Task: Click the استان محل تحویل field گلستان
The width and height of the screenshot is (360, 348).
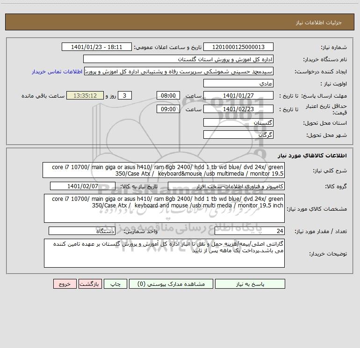Action: point(238,122)
